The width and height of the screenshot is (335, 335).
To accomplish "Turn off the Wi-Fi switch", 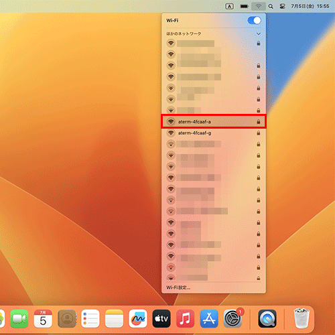I will coord(254,21).
